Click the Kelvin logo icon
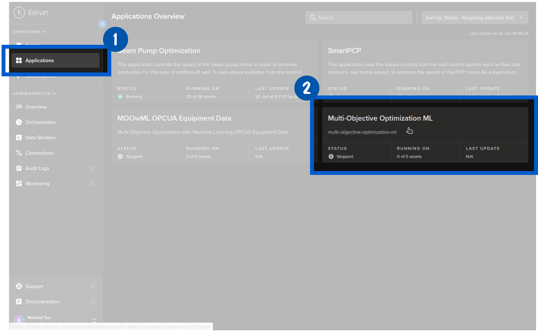 [x=19, y=13]
